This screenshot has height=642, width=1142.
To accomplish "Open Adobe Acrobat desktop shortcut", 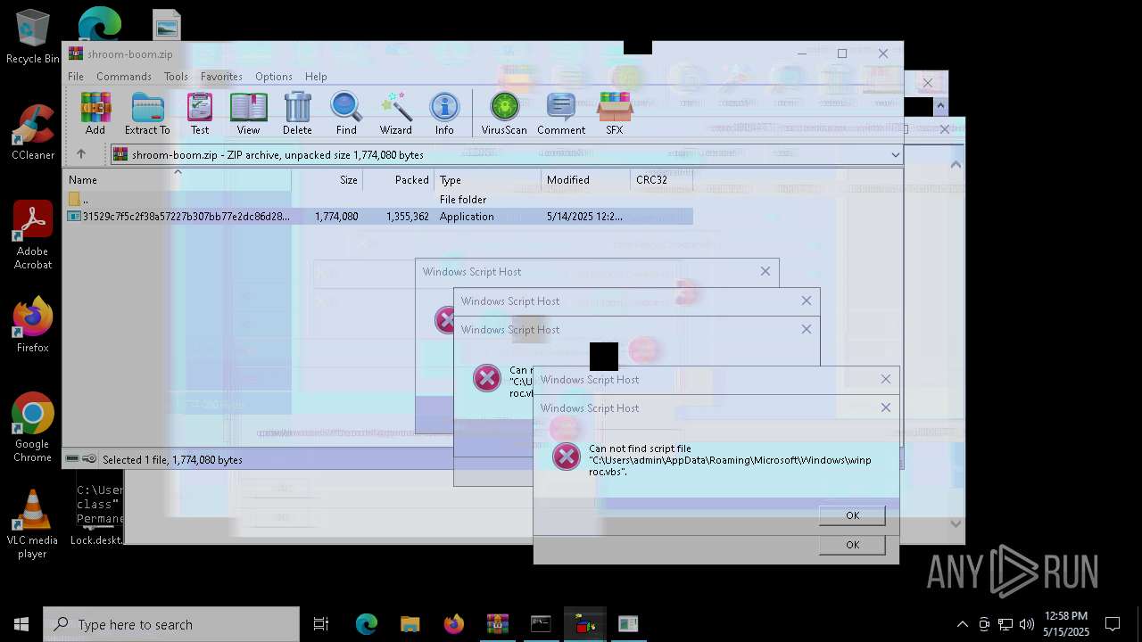I will pos(33,235).
